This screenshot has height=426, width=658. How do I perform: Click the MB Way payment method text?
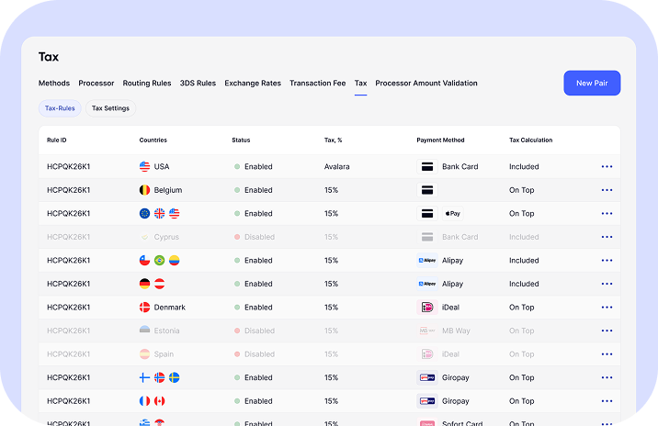tap(456, 331)
